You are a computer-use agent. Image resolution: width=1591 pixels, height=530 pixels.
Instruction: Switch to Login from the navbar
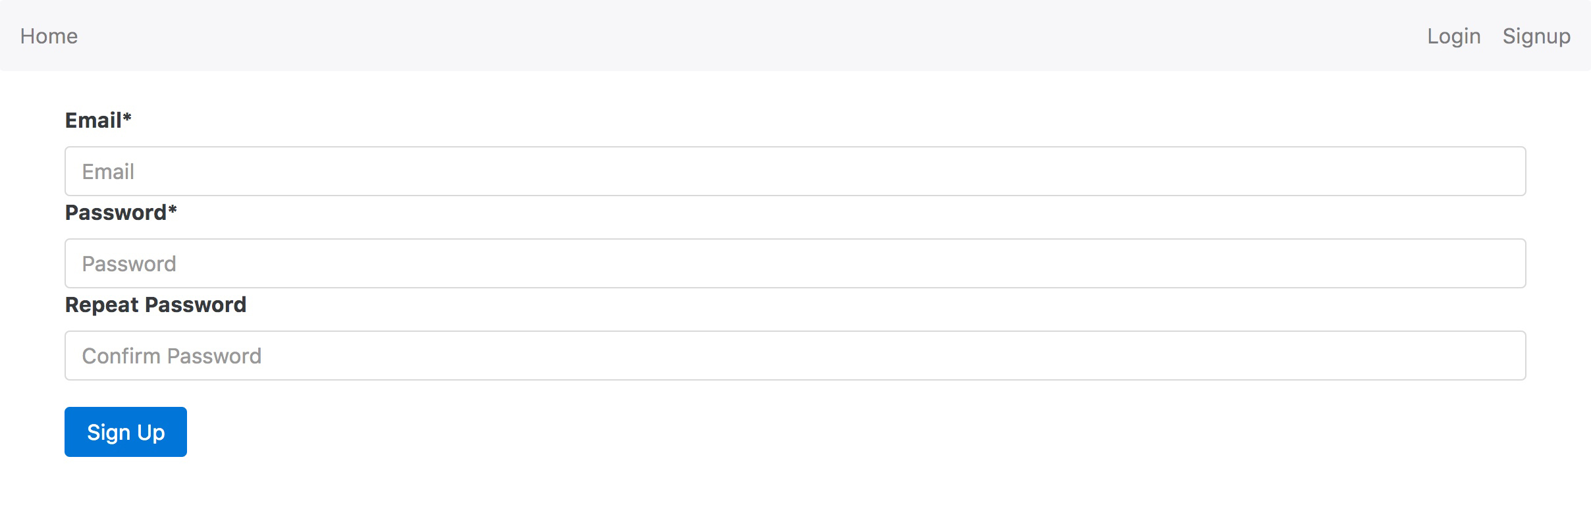(1453, 36)
